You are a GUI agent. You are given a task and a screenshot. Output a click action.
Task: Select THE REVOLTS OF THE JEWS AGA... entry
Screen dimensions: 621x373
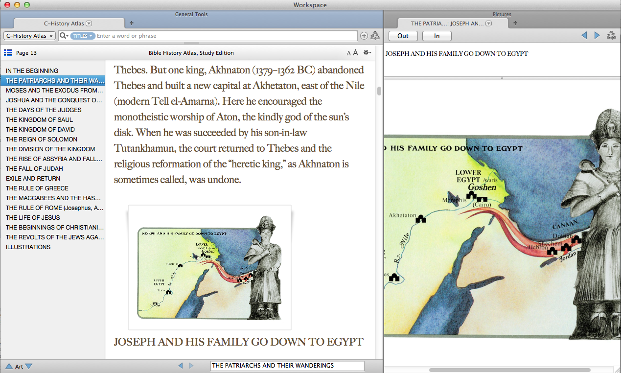[x=53, y=237]
